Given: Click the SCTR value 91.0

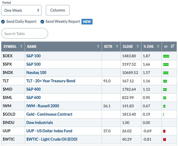Looking at the screenshot, I should coord(107,81).
